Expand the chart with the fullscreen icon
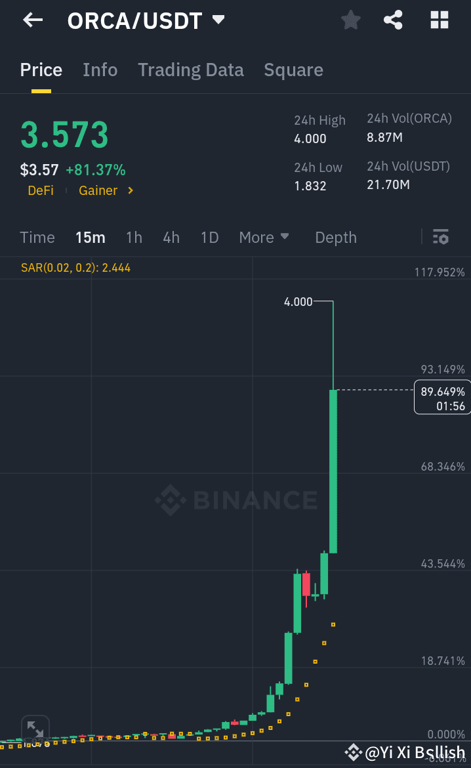The width and height of the screenshot is (471, 768). pyautogui.click(x=35, y=730)
